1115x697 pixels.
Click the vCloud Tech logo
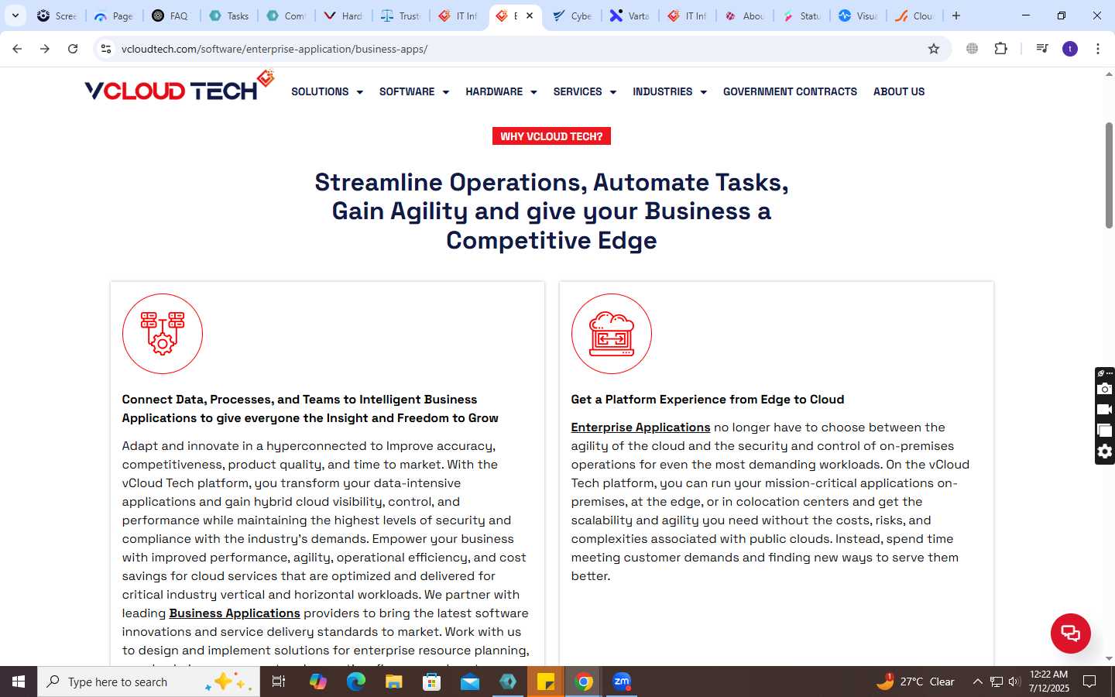point(180,87)
